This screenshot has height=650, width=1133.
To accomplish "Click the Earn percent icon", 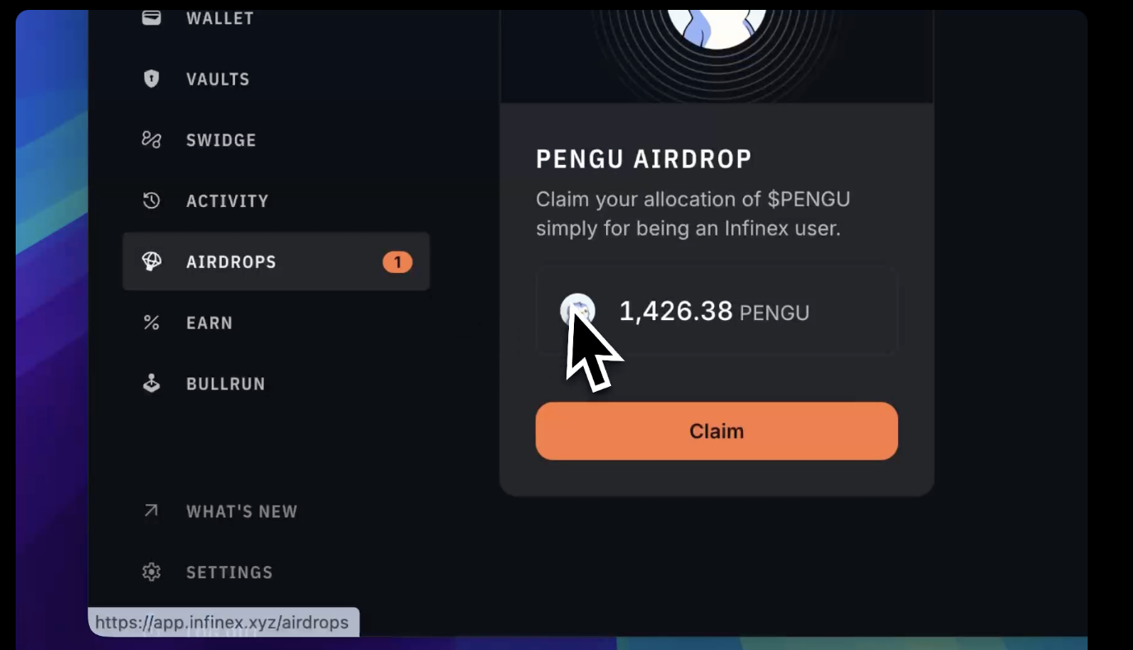I will pos(151,323).
